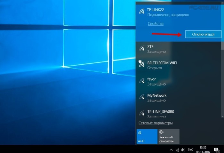Open the Сетевые параметры link

click(156, 123)
